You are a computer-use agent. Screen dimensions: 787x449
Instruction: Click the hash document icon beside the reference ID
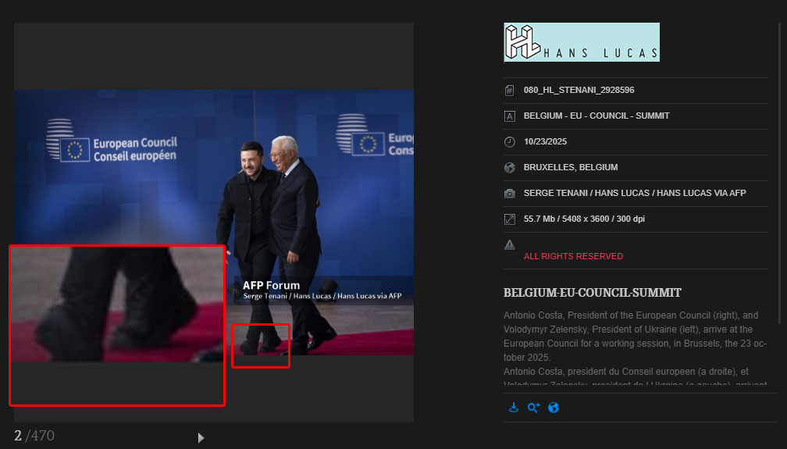pos(510,90)
